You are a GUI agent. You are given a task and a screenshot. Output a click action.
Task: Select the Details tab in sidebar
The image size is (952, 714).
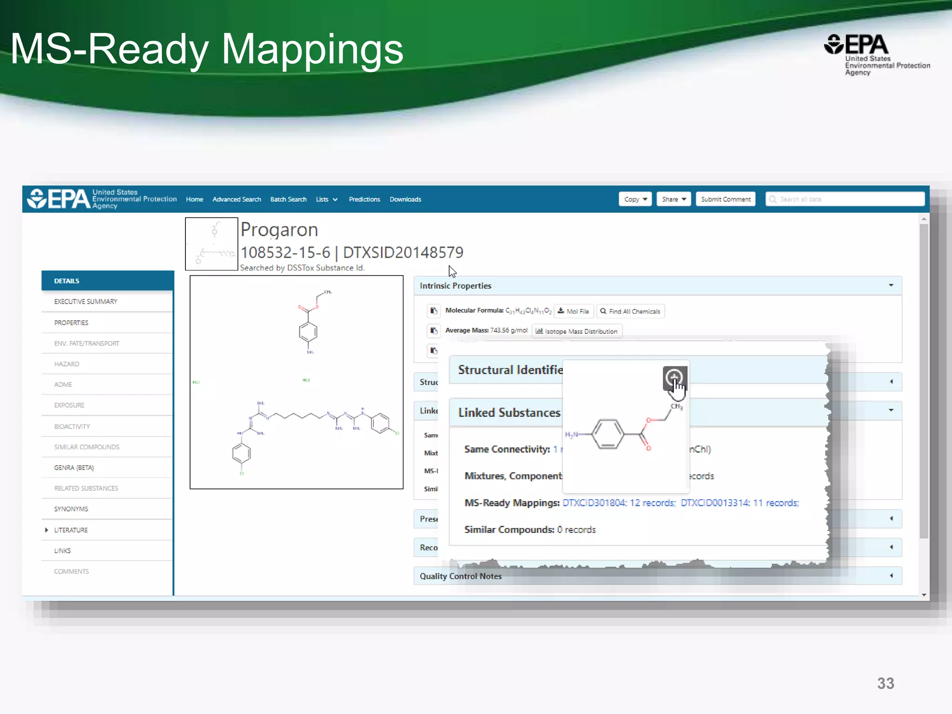(x=107, y=281)
